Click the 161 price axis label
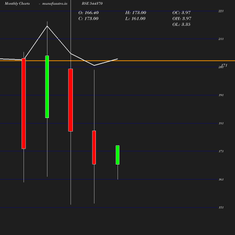Viewport: 235px width, 235px height. tap(221, 180)
